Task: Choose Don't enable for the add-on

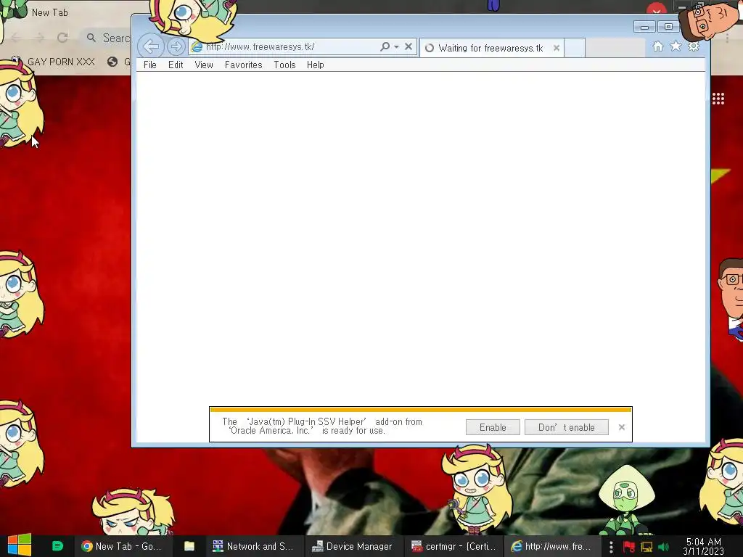Action: coord(566,427)
